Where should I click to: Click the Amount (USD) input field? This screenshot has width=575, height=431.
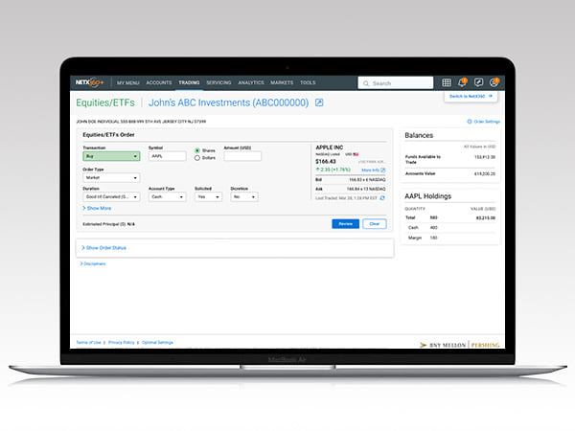pos(241,155)
